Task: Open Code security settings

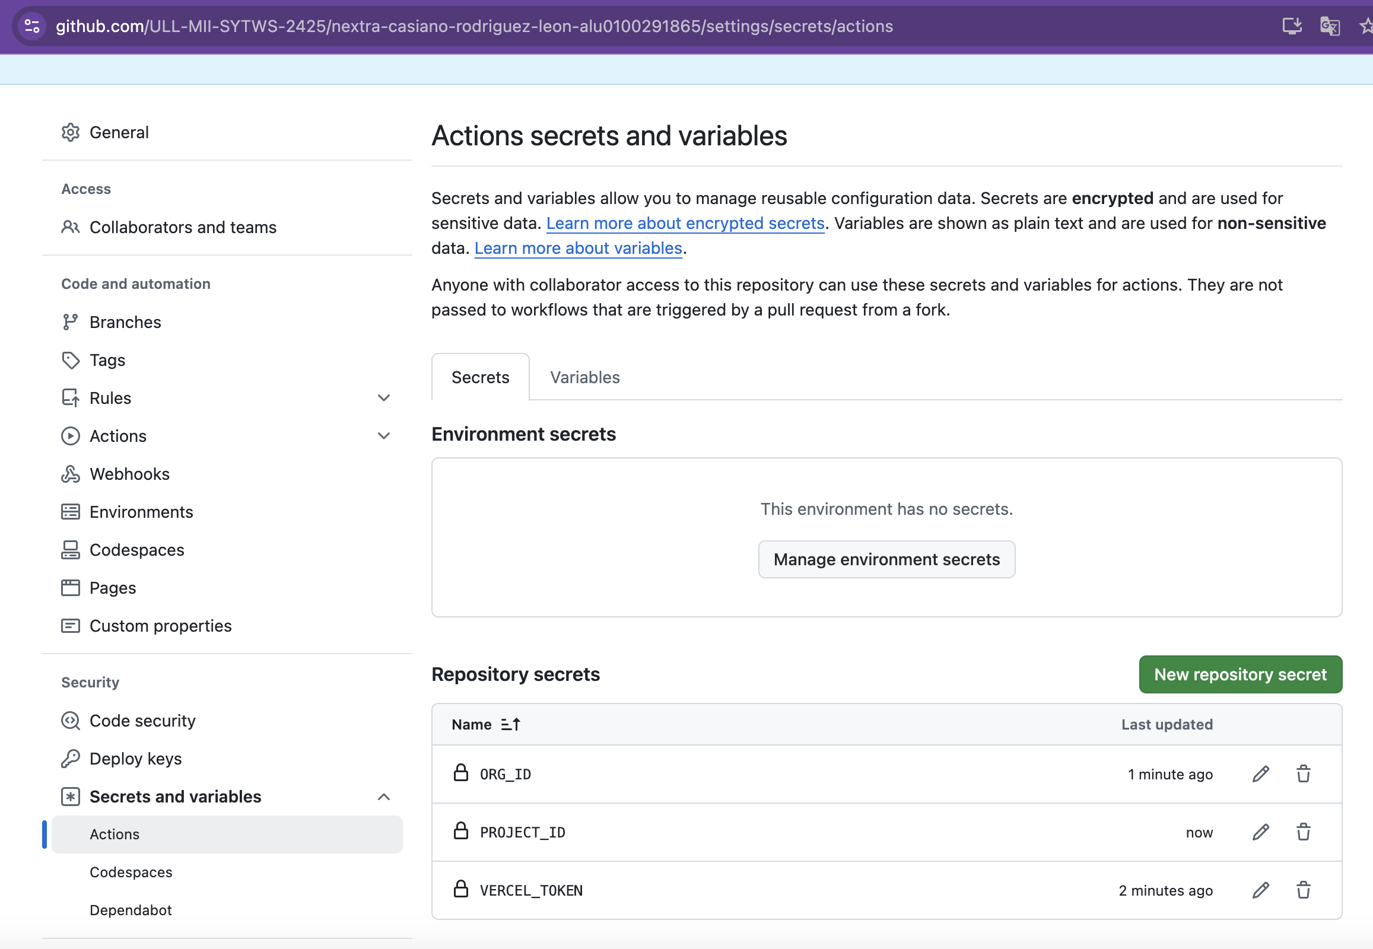Action: [227, 721]
